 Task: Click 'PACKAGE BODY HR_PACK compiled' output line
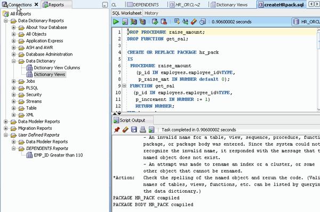[x=153, y=205]
